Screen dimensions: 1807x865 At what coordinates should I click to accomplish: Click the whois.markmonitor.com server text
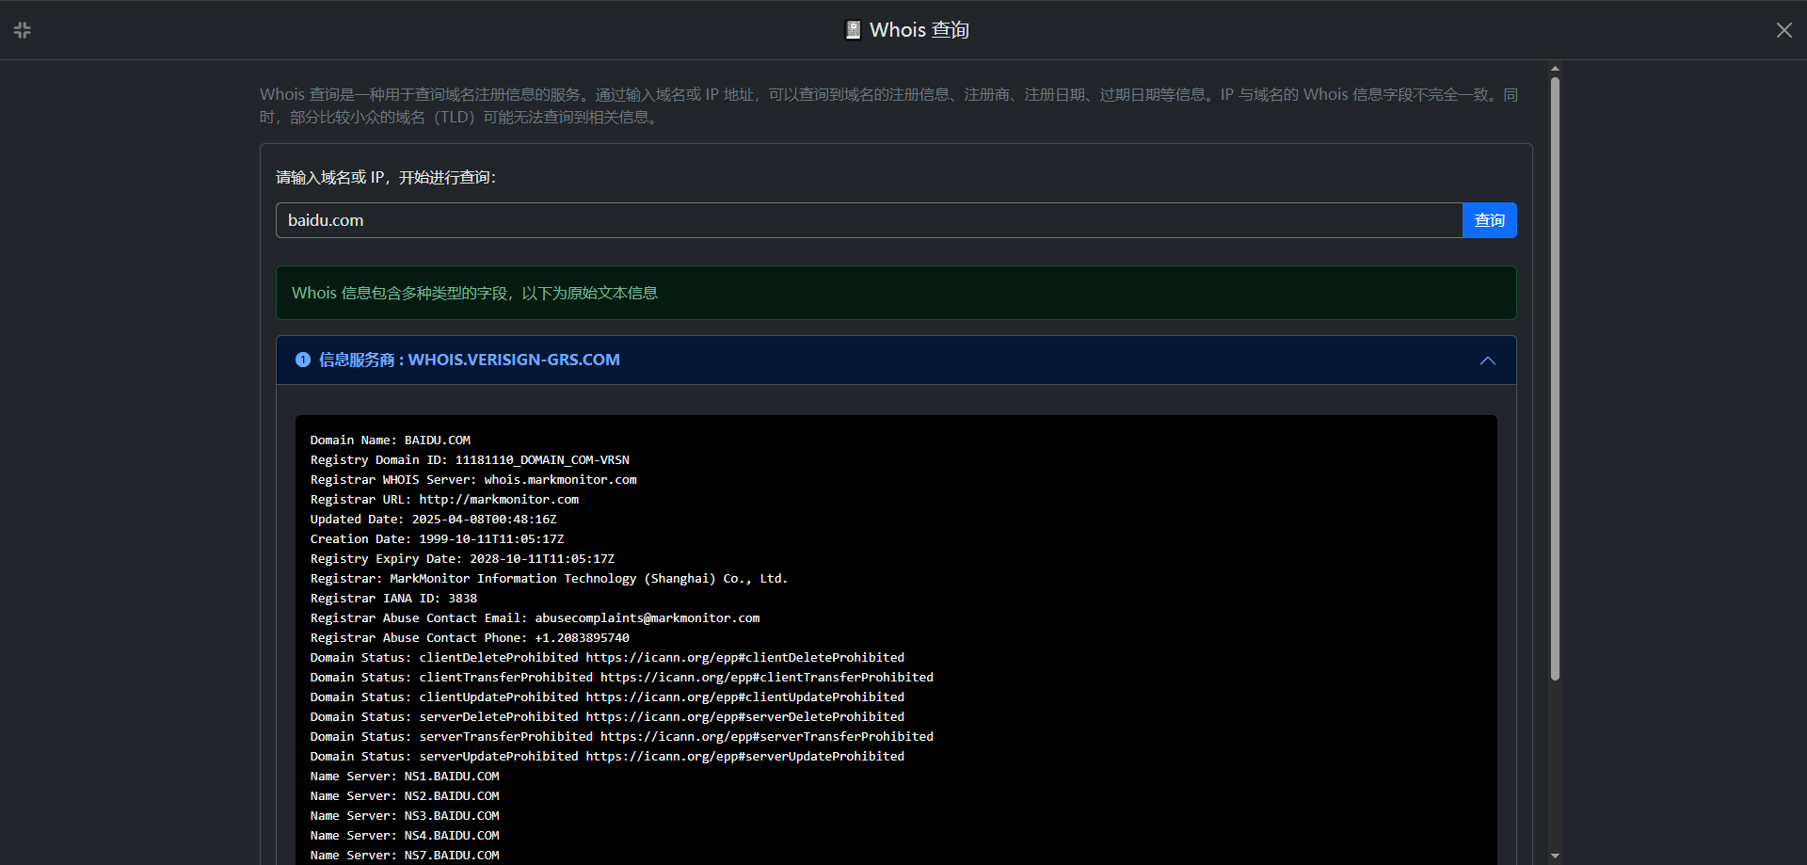(560, 480)
